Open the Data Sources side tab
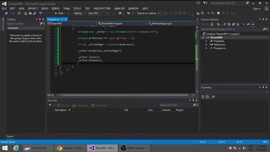 click(3, 24)
